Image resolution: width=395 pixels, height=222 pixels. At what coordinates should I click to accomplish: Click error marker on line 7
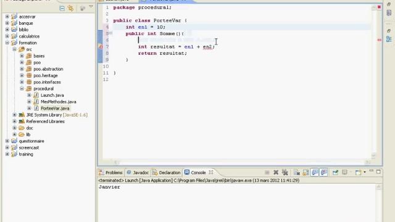[x=101, y=47]
